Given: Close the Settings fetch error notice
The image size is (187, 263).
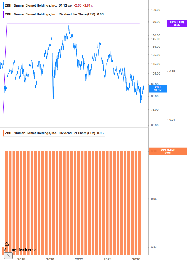Looking at the screenshot, I should click(x=8, y=255).
